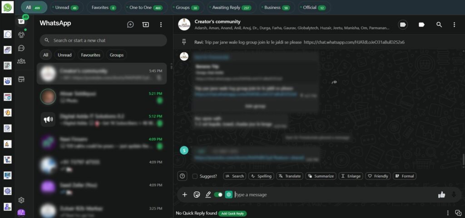Switch to the Favorites 0 tab
This screenshot has width=465, height=218.
pos(104,7)
